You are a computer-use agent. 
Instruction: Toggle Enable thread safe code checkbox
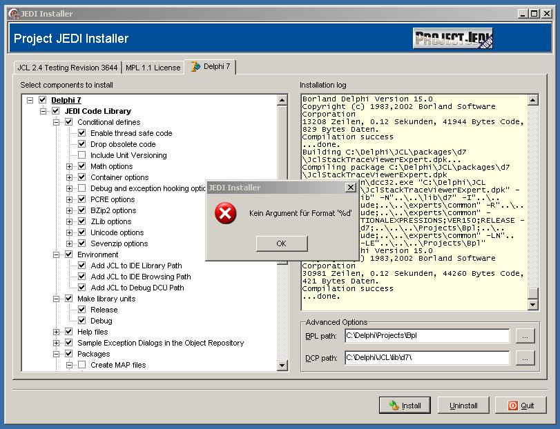click(81, 133)
